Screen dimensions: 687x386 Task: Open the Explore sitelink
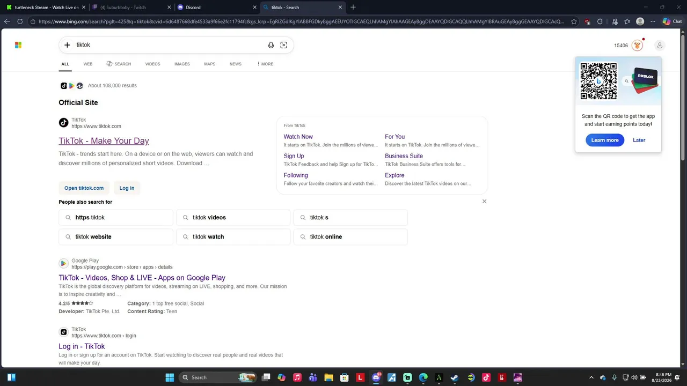coord(394,175)
